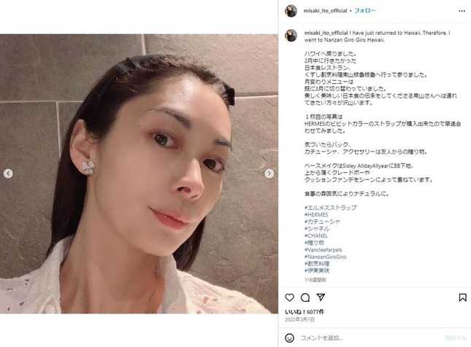
Task: Share post using paper plane icon
Action: (x=321, y=297)
